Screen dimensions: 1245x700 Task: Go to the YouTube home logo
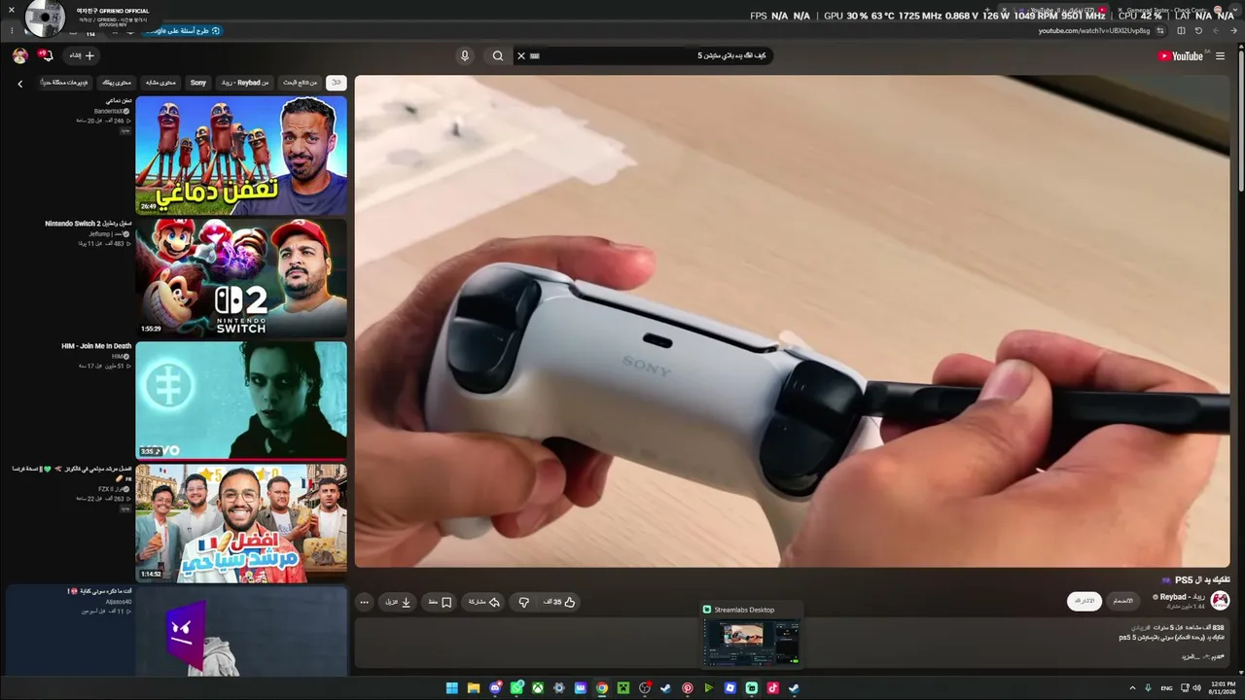[1181, 56]
